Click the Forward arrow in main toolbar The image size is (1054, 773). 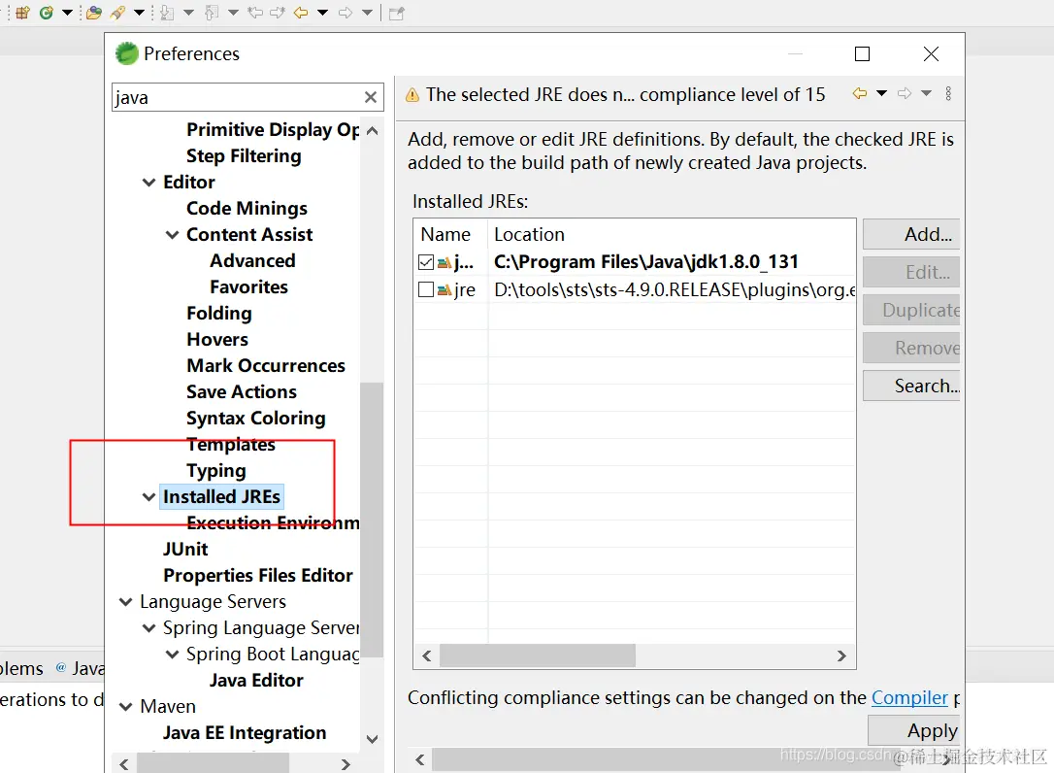pyautogui.click(x=346, y=13)
